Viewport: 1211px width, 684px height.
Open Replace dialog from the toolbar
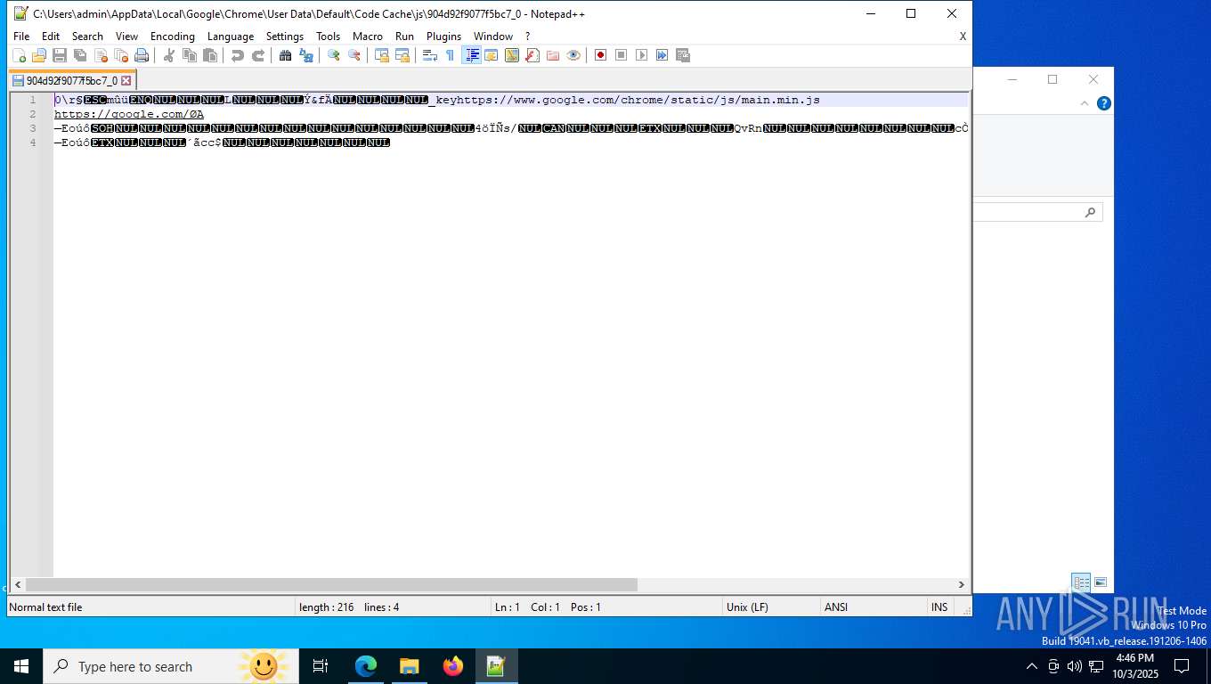coord(306,55)
